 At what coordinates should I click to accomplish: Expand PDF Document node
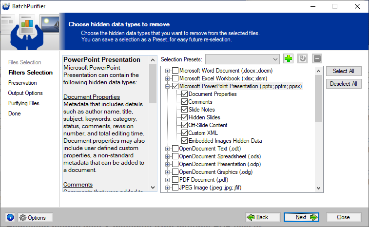point(167,180)
